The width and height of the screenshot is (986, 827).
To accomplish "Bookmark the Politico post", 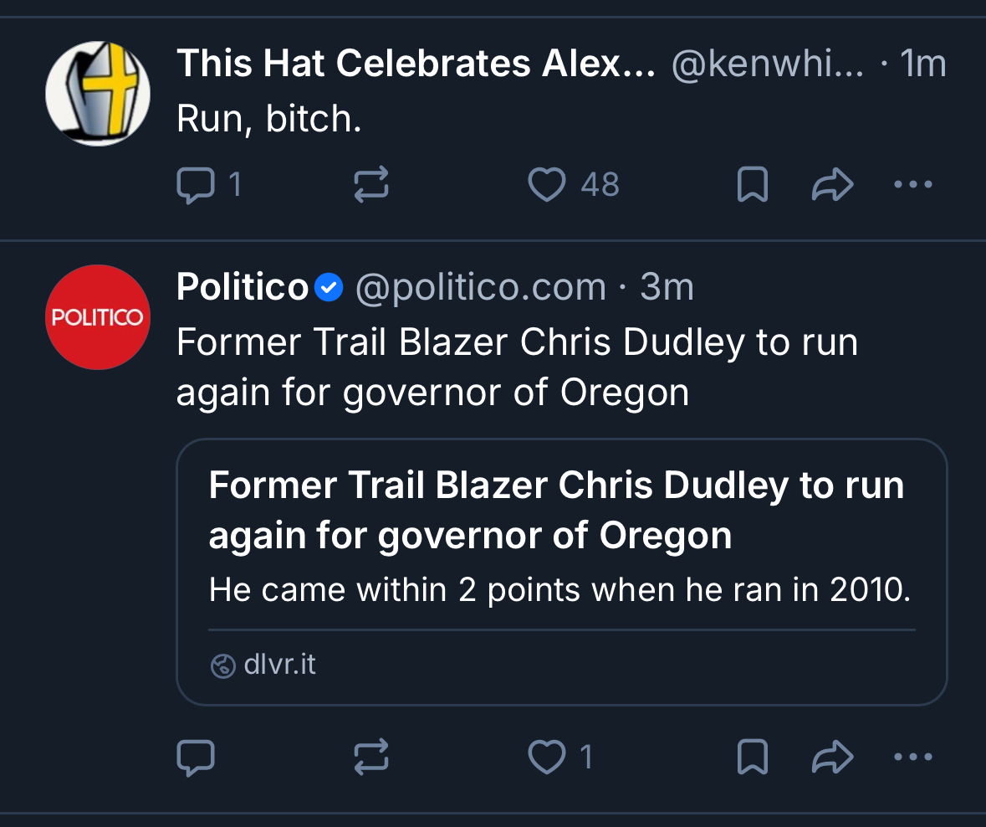I will tap(752, 758).
